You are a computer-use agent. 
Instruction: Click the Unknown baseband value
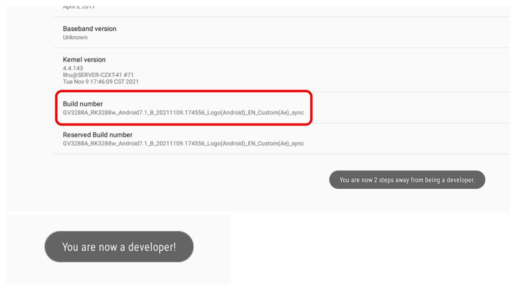pyautogui.click(x=75, y=37)
